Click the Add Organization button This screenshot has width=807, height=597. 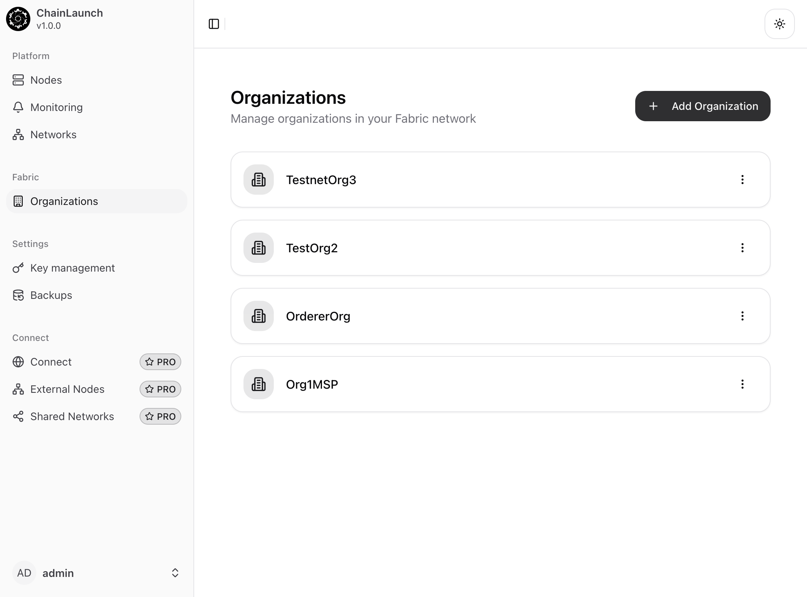coord(702,106)
